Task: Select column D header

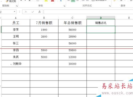Action: (x=101, y=18)
